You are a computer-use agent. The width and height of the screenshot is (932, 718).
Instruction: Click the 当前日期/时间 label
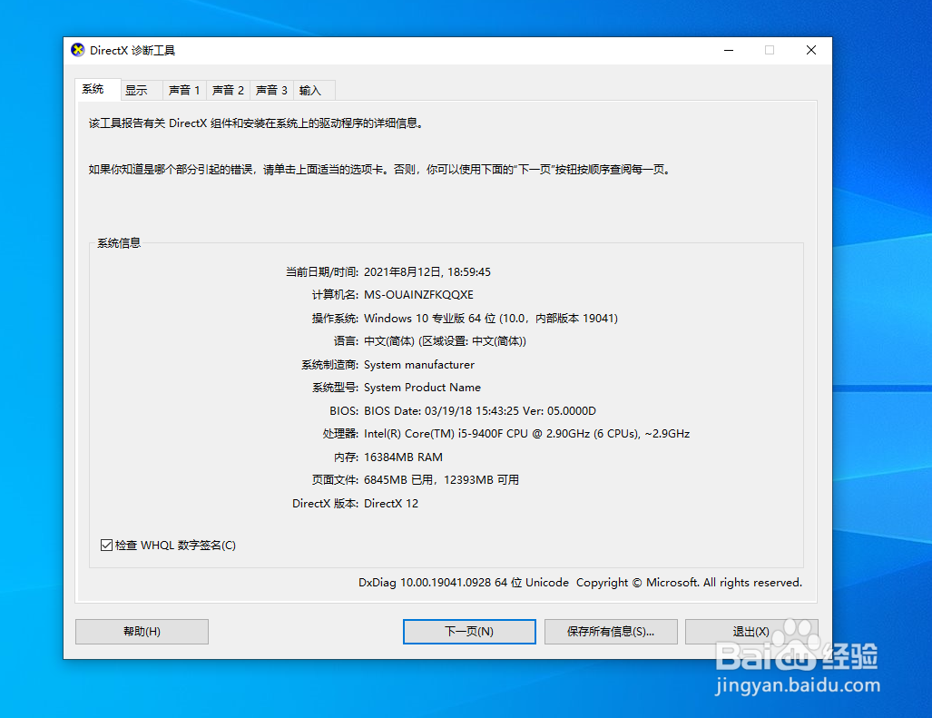(x=322, y=271)
